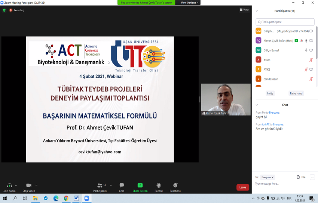The height and width of the screenshot is (203, 318).
Task: Toggle Stop Video camera button
Action: point(29,185)
